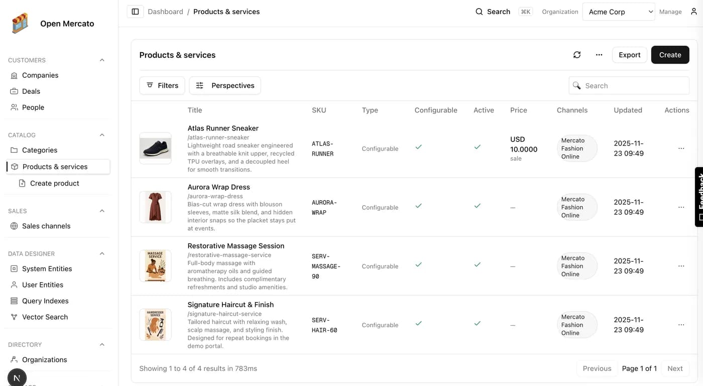Image resolution: width=703 pixels, height=386 pixels.
Task: Open the Feedback tab on the right edge
Action: tap(699, 196)
